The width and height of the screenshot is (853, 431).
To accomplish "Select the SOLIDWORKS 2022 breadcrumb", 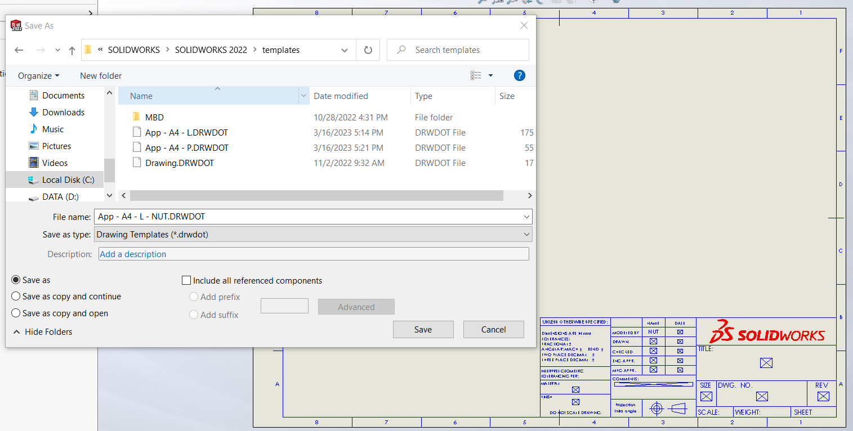I will pyautogui.click(x=211, y=50).
